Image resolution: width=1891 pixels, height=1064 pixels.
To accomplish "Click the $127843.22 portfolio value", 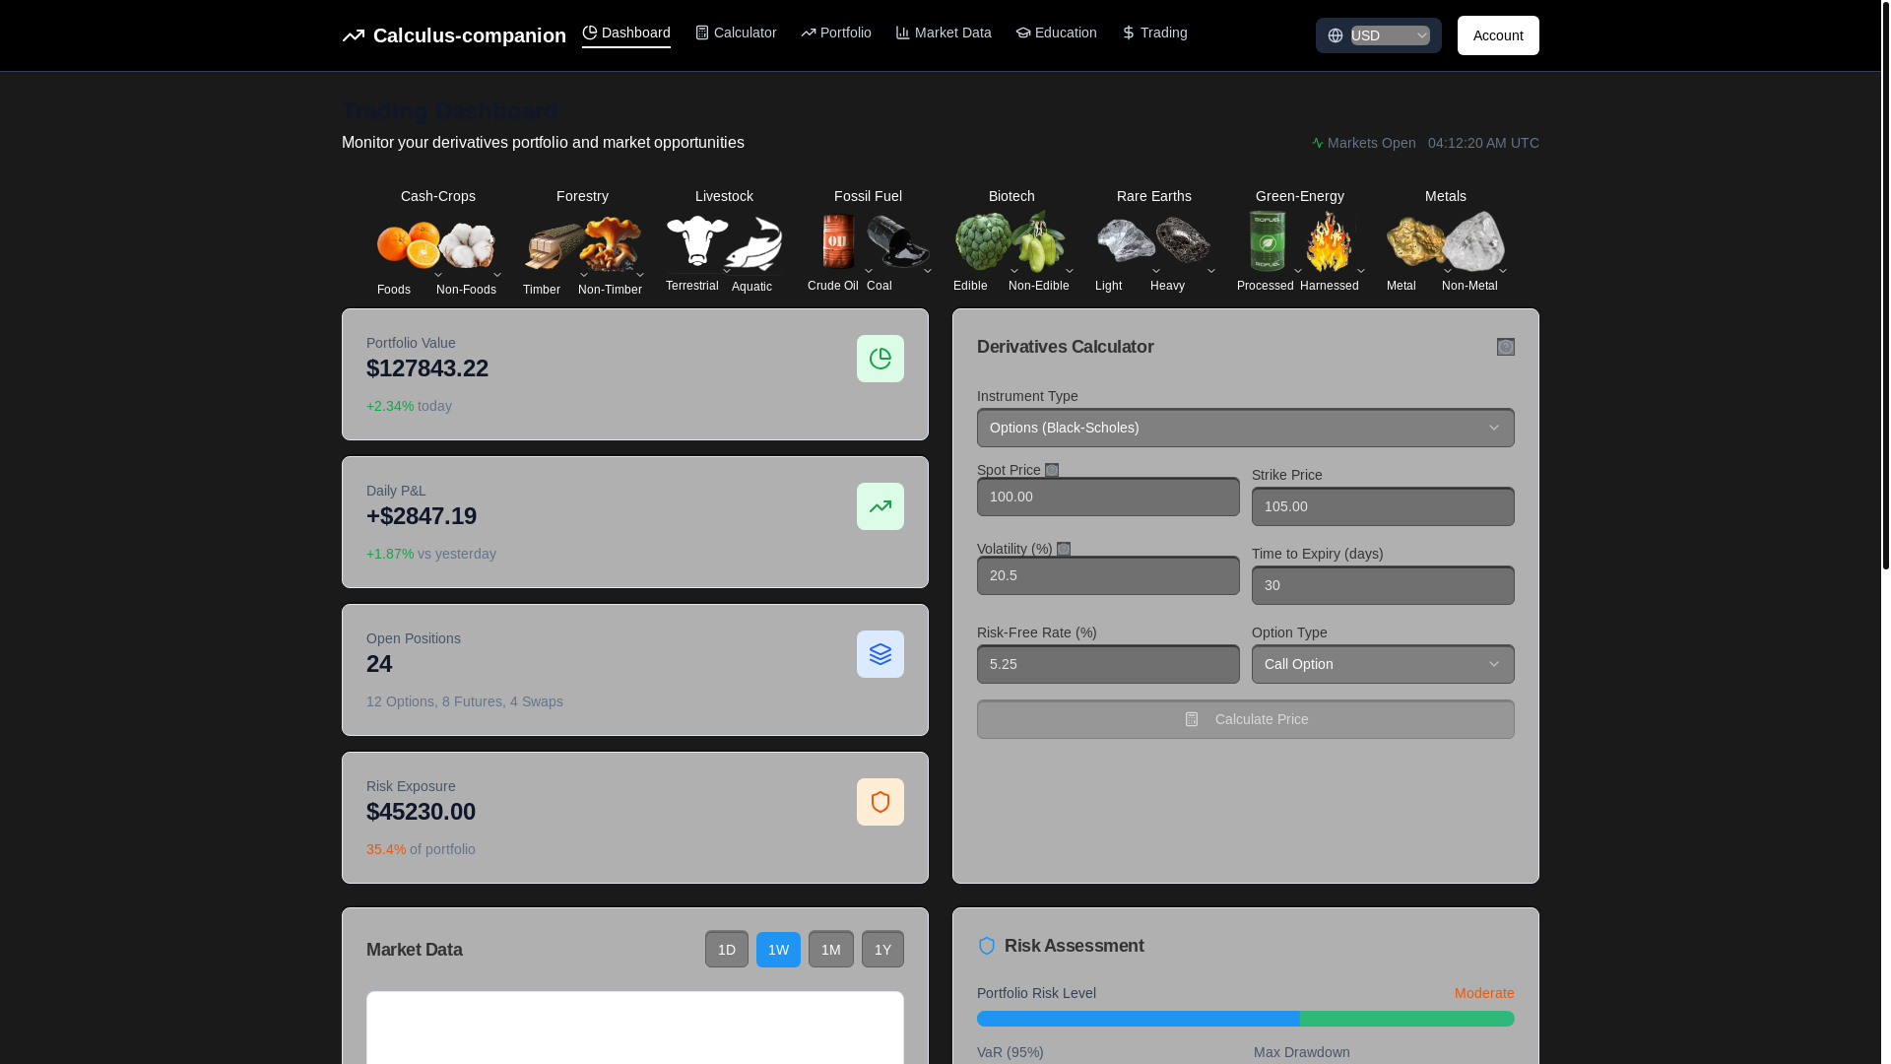I will (x=427, y=368).
